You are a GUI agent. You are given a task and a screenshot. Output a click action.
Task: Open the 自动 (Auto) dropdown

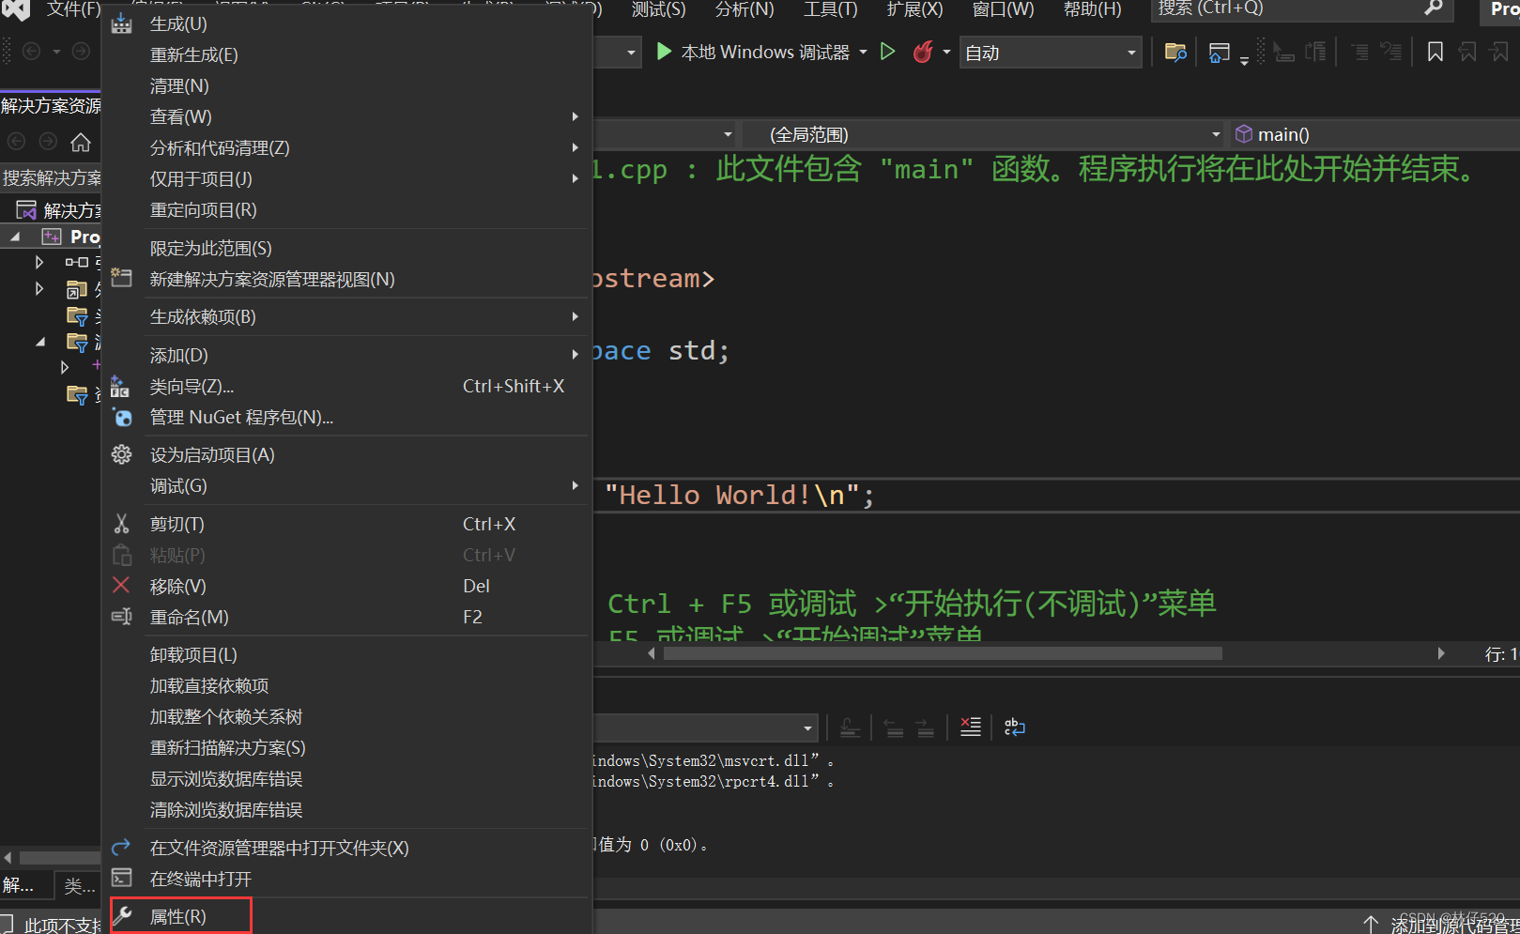pyautogui.click(x=1051, y=53)
